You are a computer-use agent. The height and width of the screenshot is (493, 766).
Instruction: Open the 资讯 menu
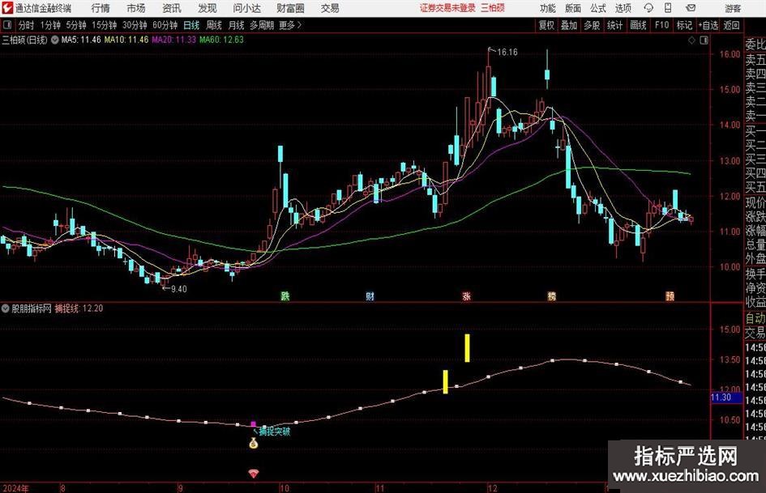[172, 8]
